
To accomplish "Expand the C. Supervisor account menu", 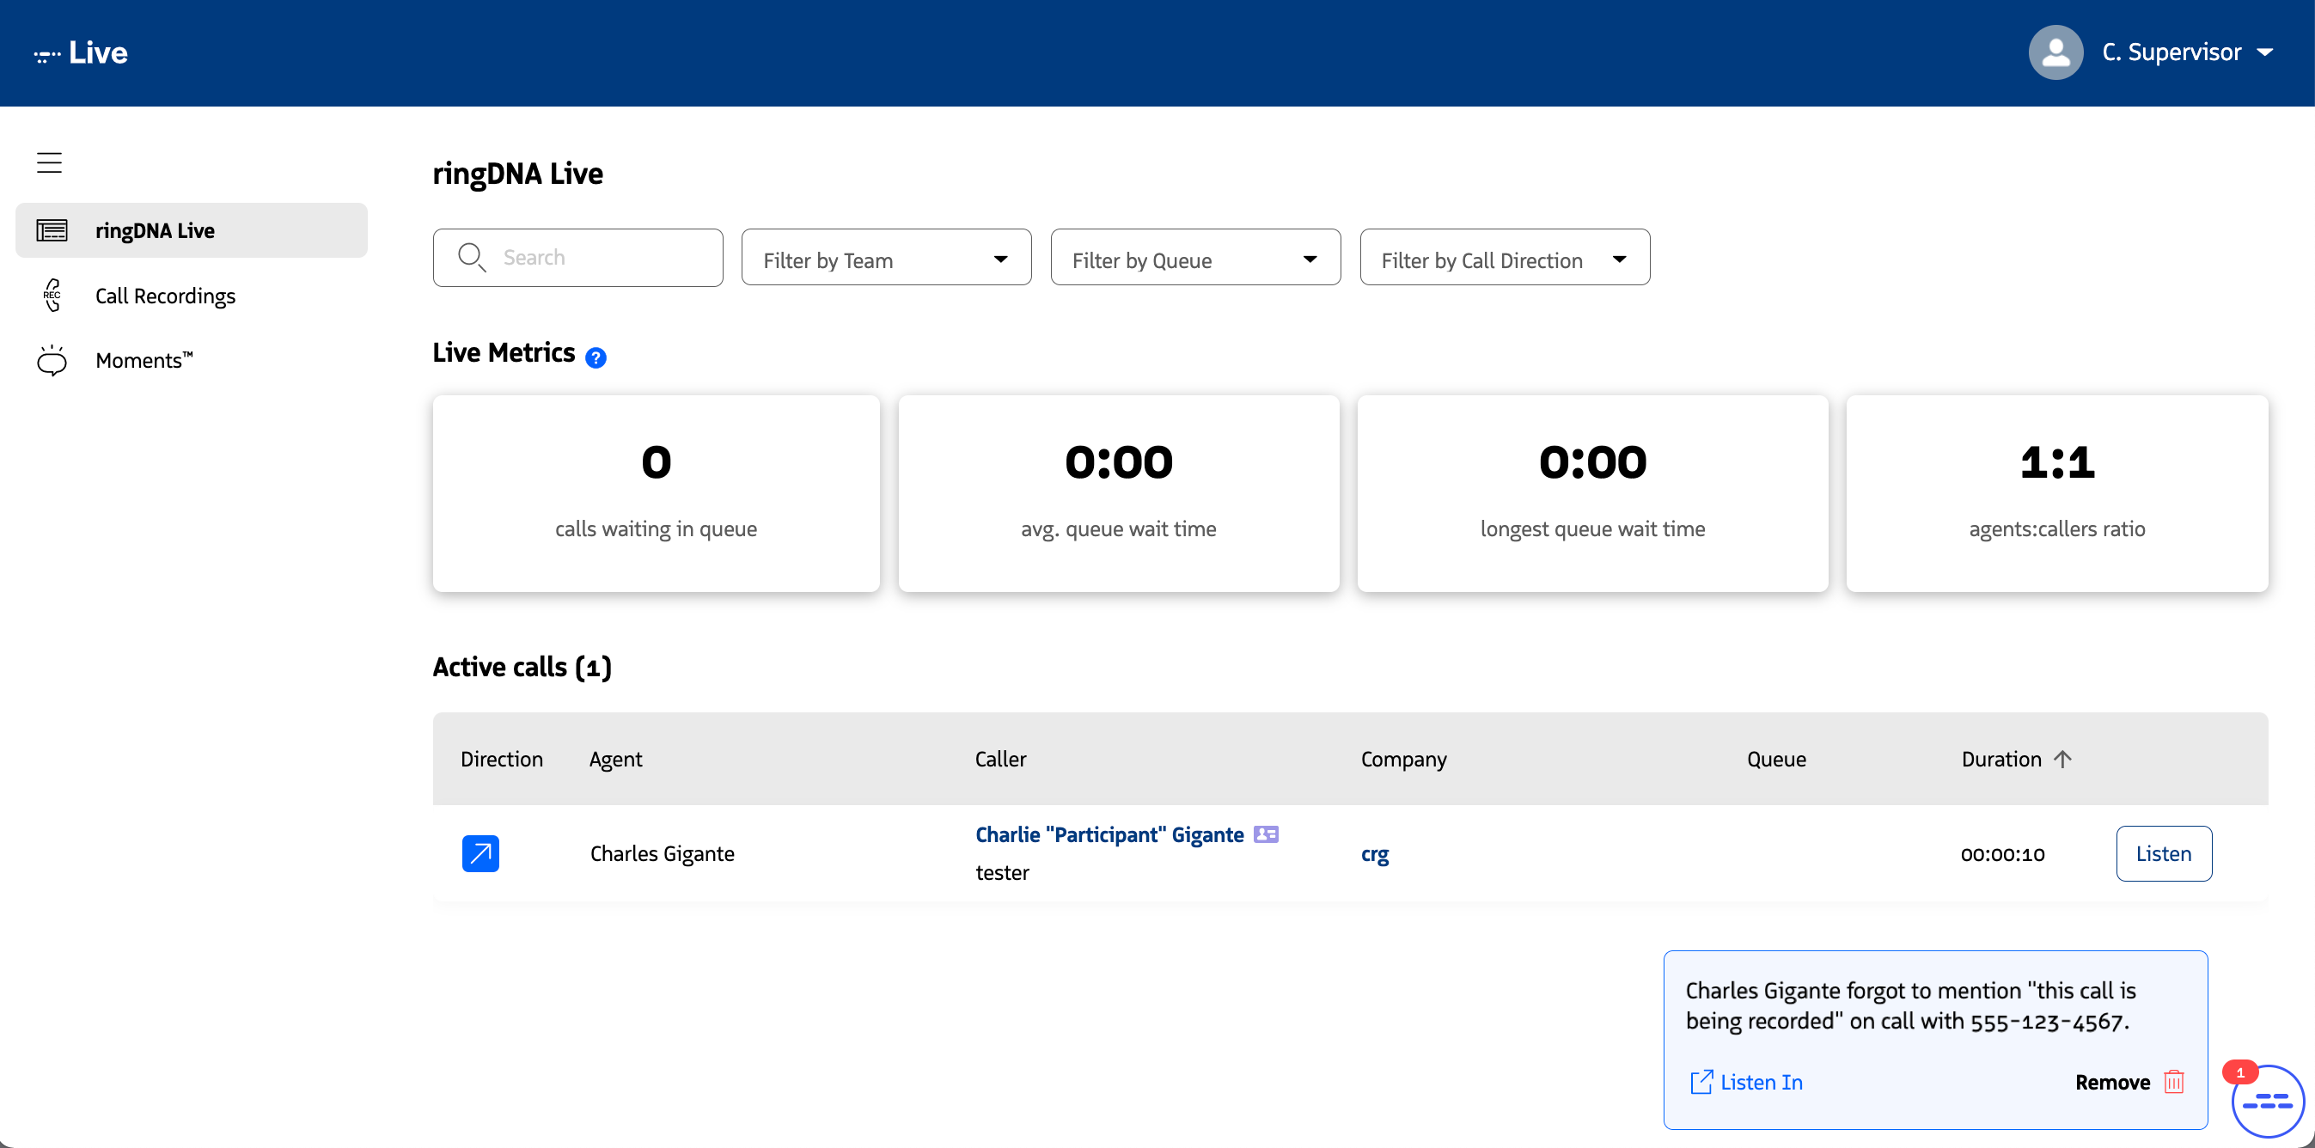I will (x=2187, y=52).
